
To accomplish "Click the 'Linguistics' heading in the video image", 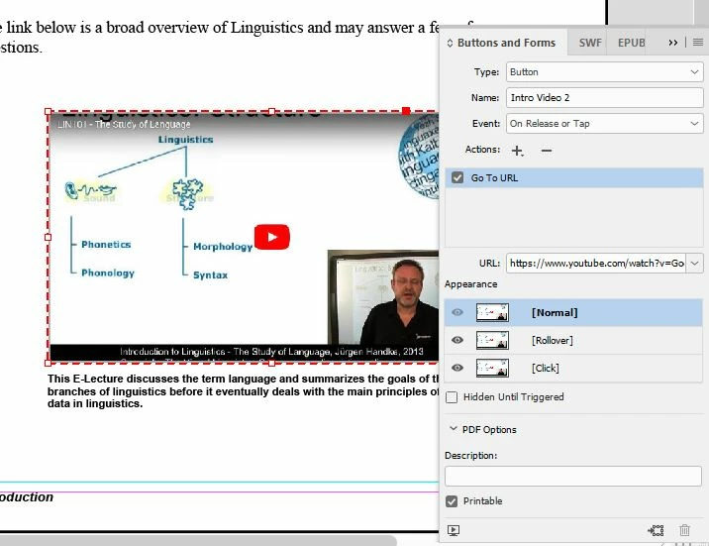I will click(185, 140).
